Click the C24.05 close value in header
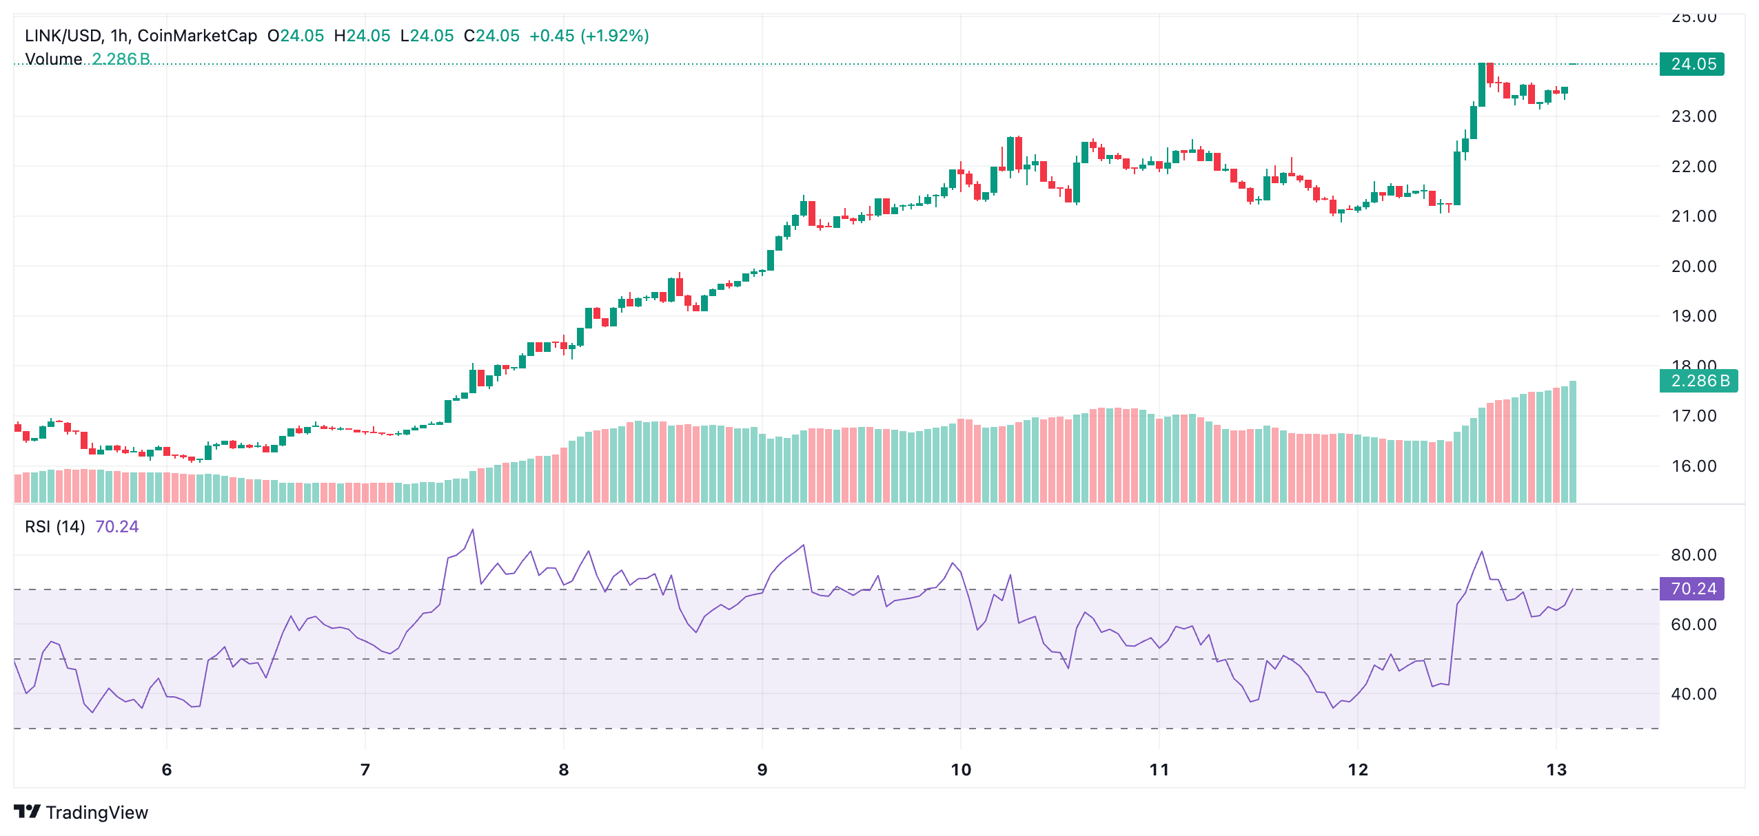The width and height of the screenshot is (1759, 836). click(491, 36)
